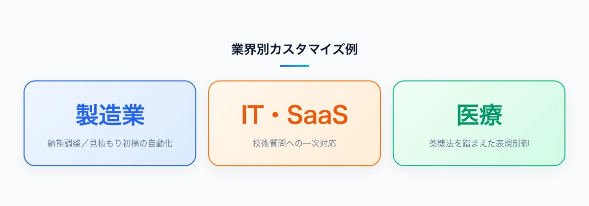Select the orange IT・SaaS industry card
The image size is (589, 206).
click(x=294, y=123)
